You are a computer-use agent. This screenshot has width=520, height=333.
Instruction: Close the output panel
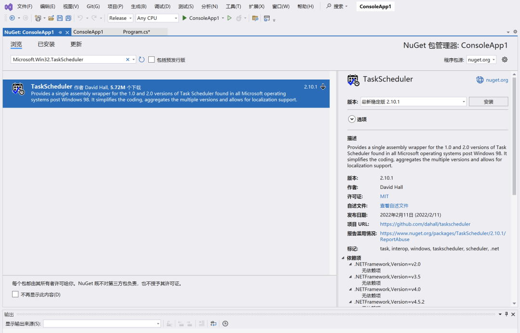pos(513,314)
